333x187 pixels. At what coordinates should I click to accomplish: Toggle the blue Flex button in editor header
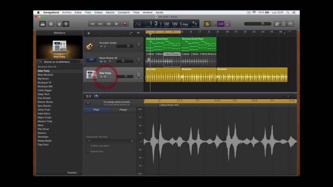96,96
